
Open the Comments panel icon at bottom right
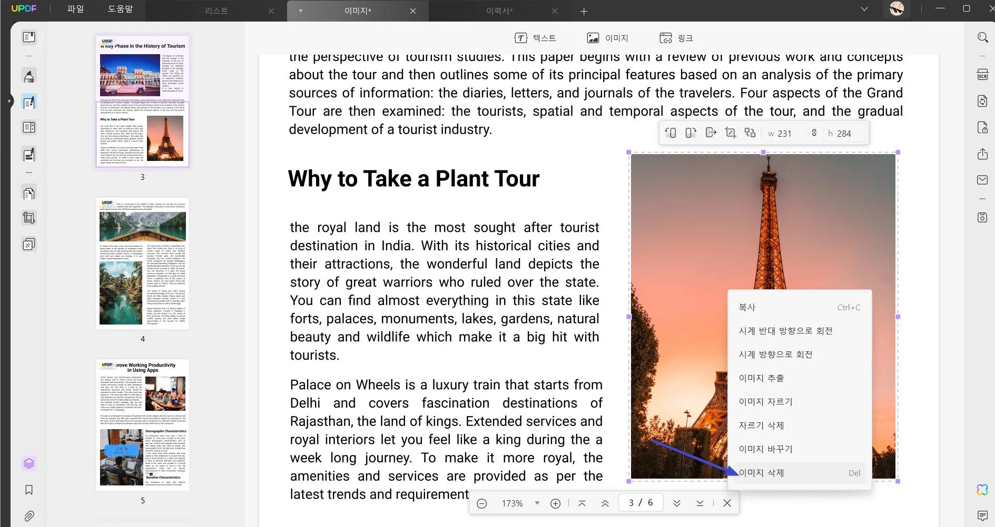point(982,515)
